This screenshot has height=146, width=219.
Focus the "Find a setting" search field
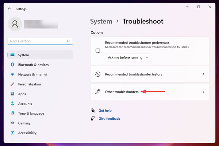point(40,41)
